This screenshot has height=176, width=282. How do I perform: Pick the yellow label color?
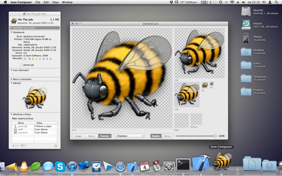36,59
